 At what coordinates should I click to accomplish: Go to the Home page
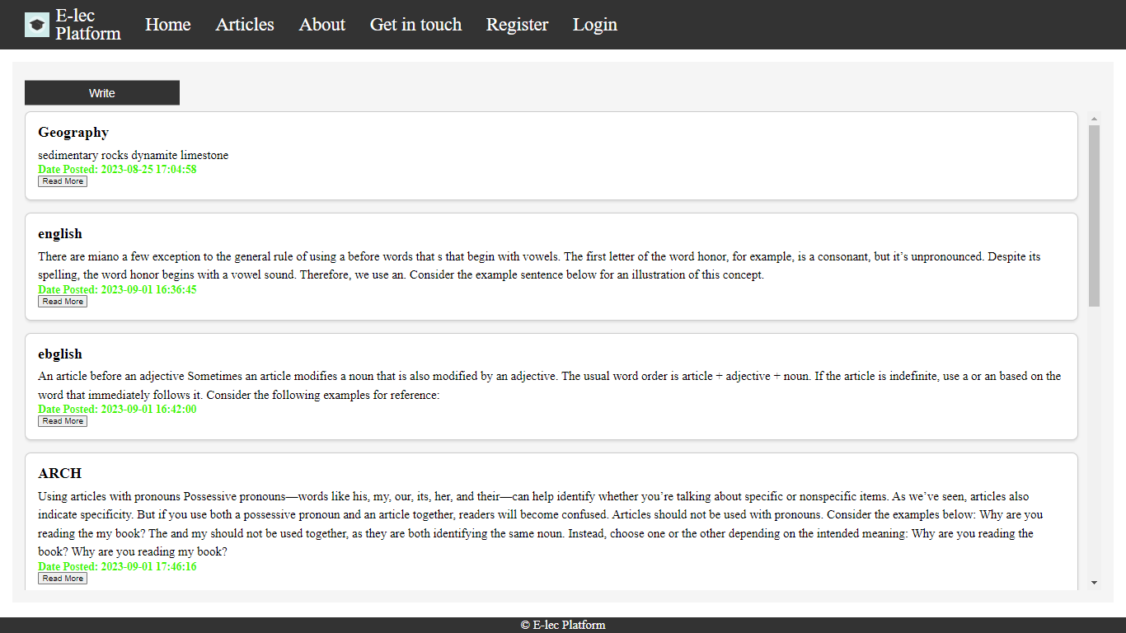167,25
